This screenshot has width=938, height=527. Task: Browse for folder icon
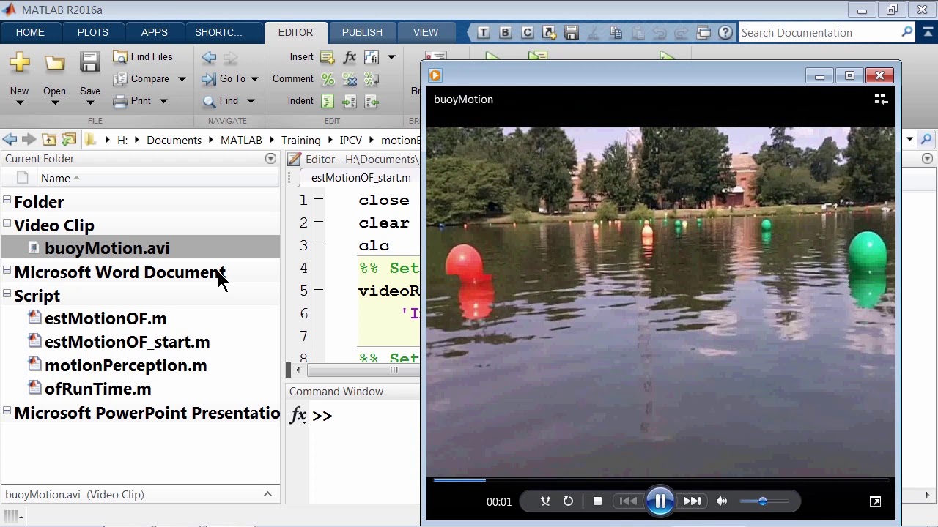(x=69, y=140)
